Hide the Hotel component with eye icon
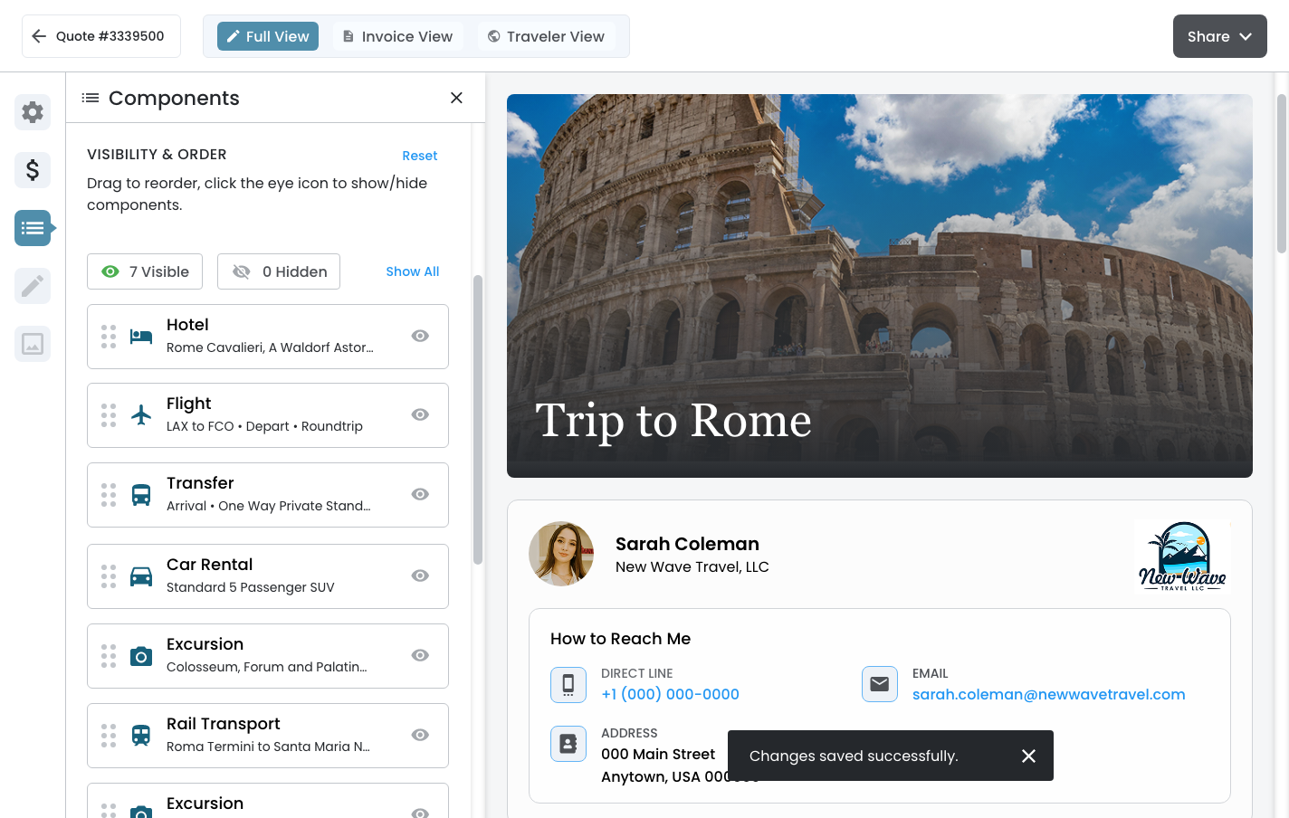Viewport: 1289px width, 818px height. (x=420, y=336)
